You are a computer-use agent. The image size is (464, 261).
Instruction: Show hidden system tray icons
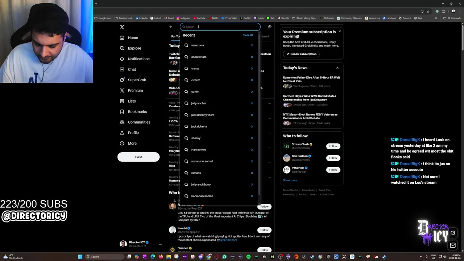pyautogui.click(x=421, y=257)
